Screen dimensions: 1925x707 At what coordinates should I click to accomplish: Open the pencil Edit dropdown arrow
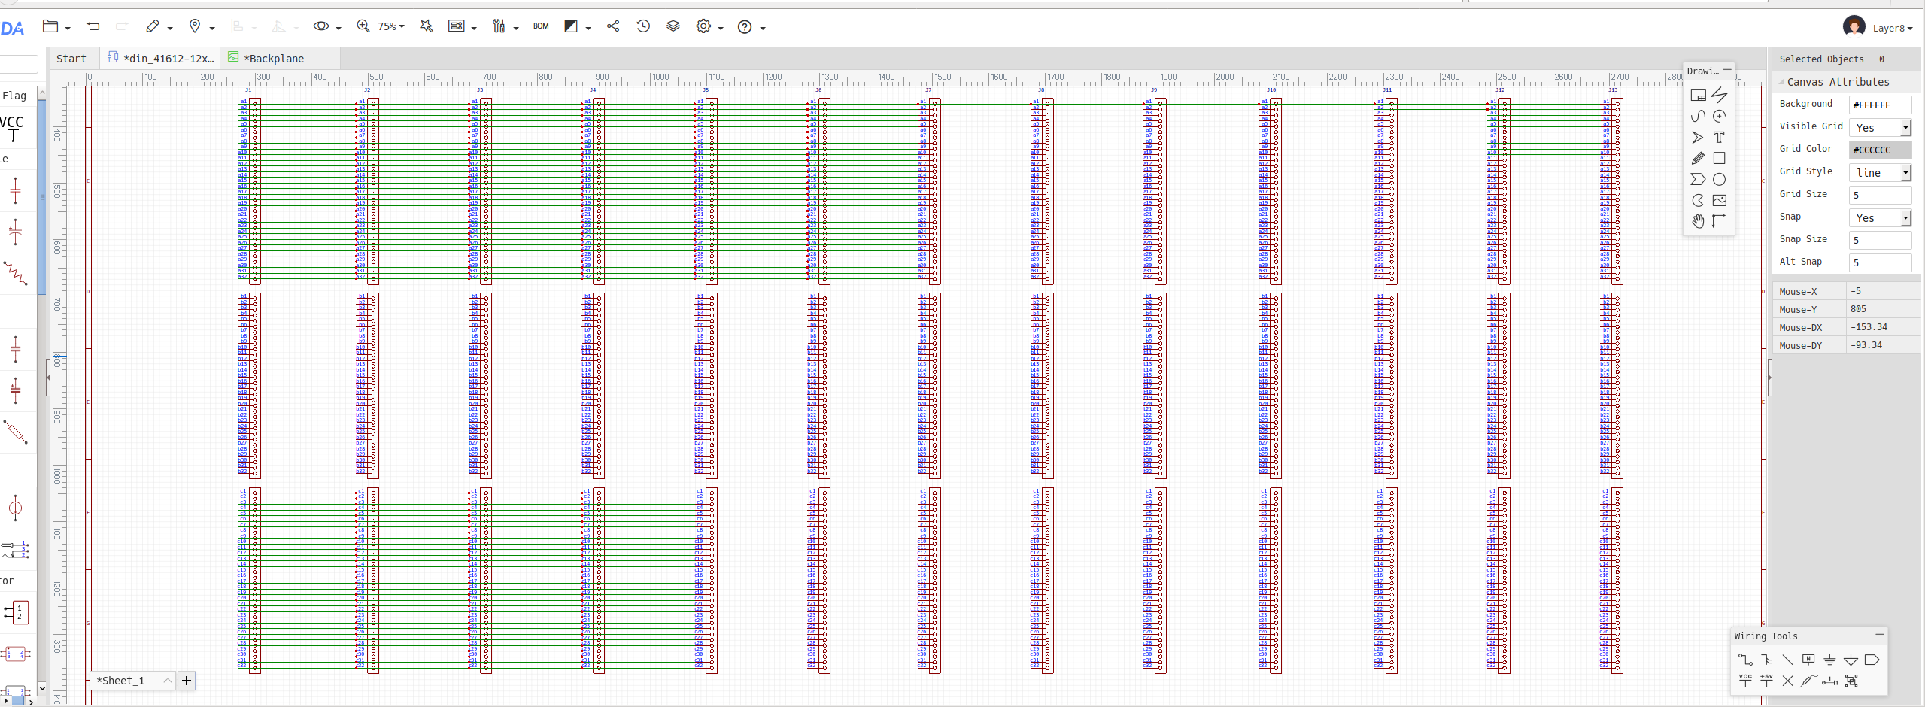[x=170, y=29]
